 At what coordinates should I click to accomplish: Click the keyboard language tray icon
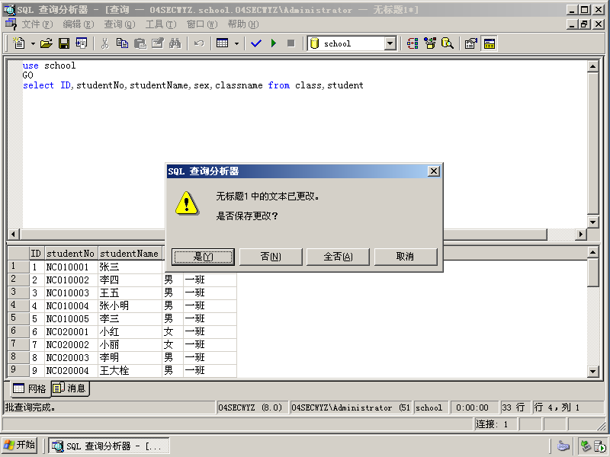(x=563, y=446)
